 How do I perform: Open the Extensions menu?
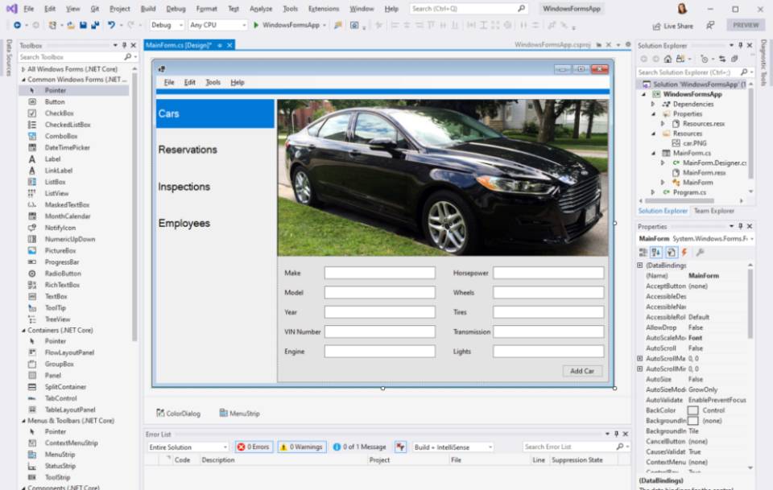(x=324, y=9)
